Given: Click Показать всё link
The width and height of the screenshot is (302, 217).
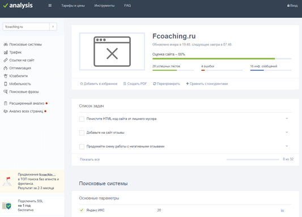Looking at the screenshot, I should pyautogui.click(x=90, y=159).
